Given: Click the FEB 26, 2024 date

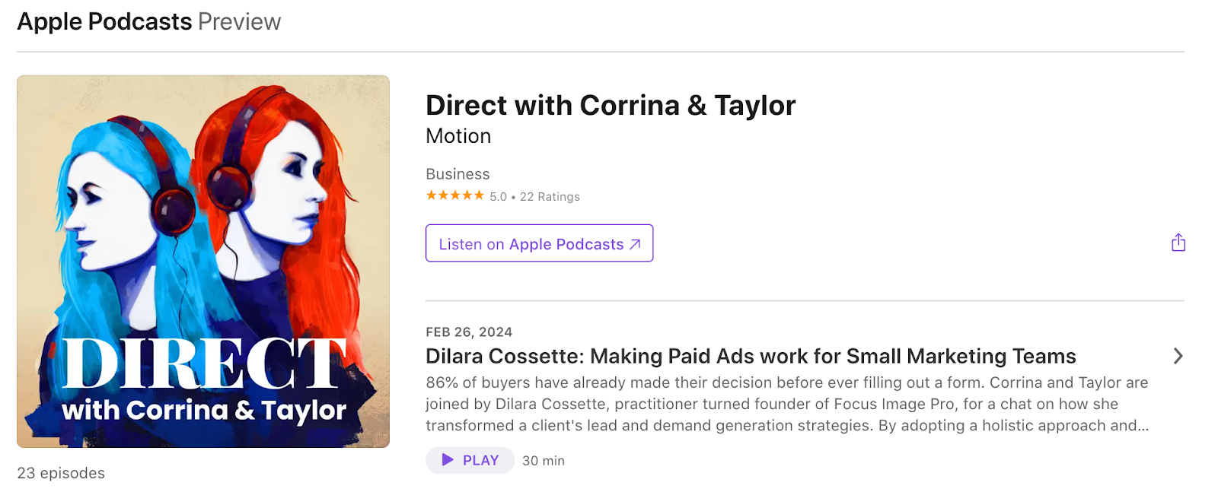Looking at the screenshot, I should 469,332.
